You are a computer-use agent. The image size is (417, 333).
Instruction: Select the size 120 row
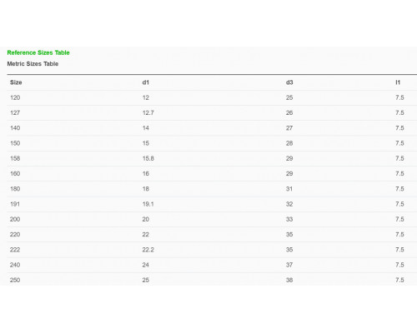pyautogui.click(x=212, y=97)
